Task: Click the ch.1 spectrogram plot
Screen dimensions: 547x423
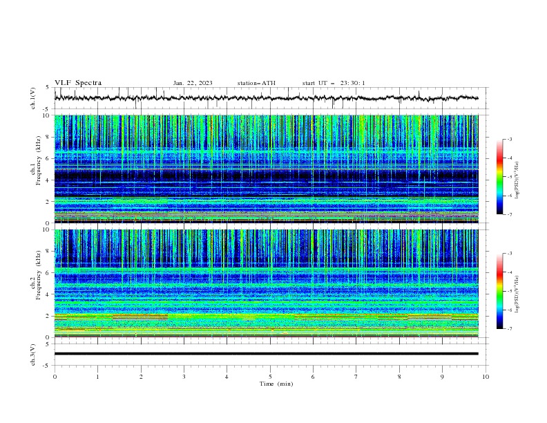Action: [x=267, y=169]
